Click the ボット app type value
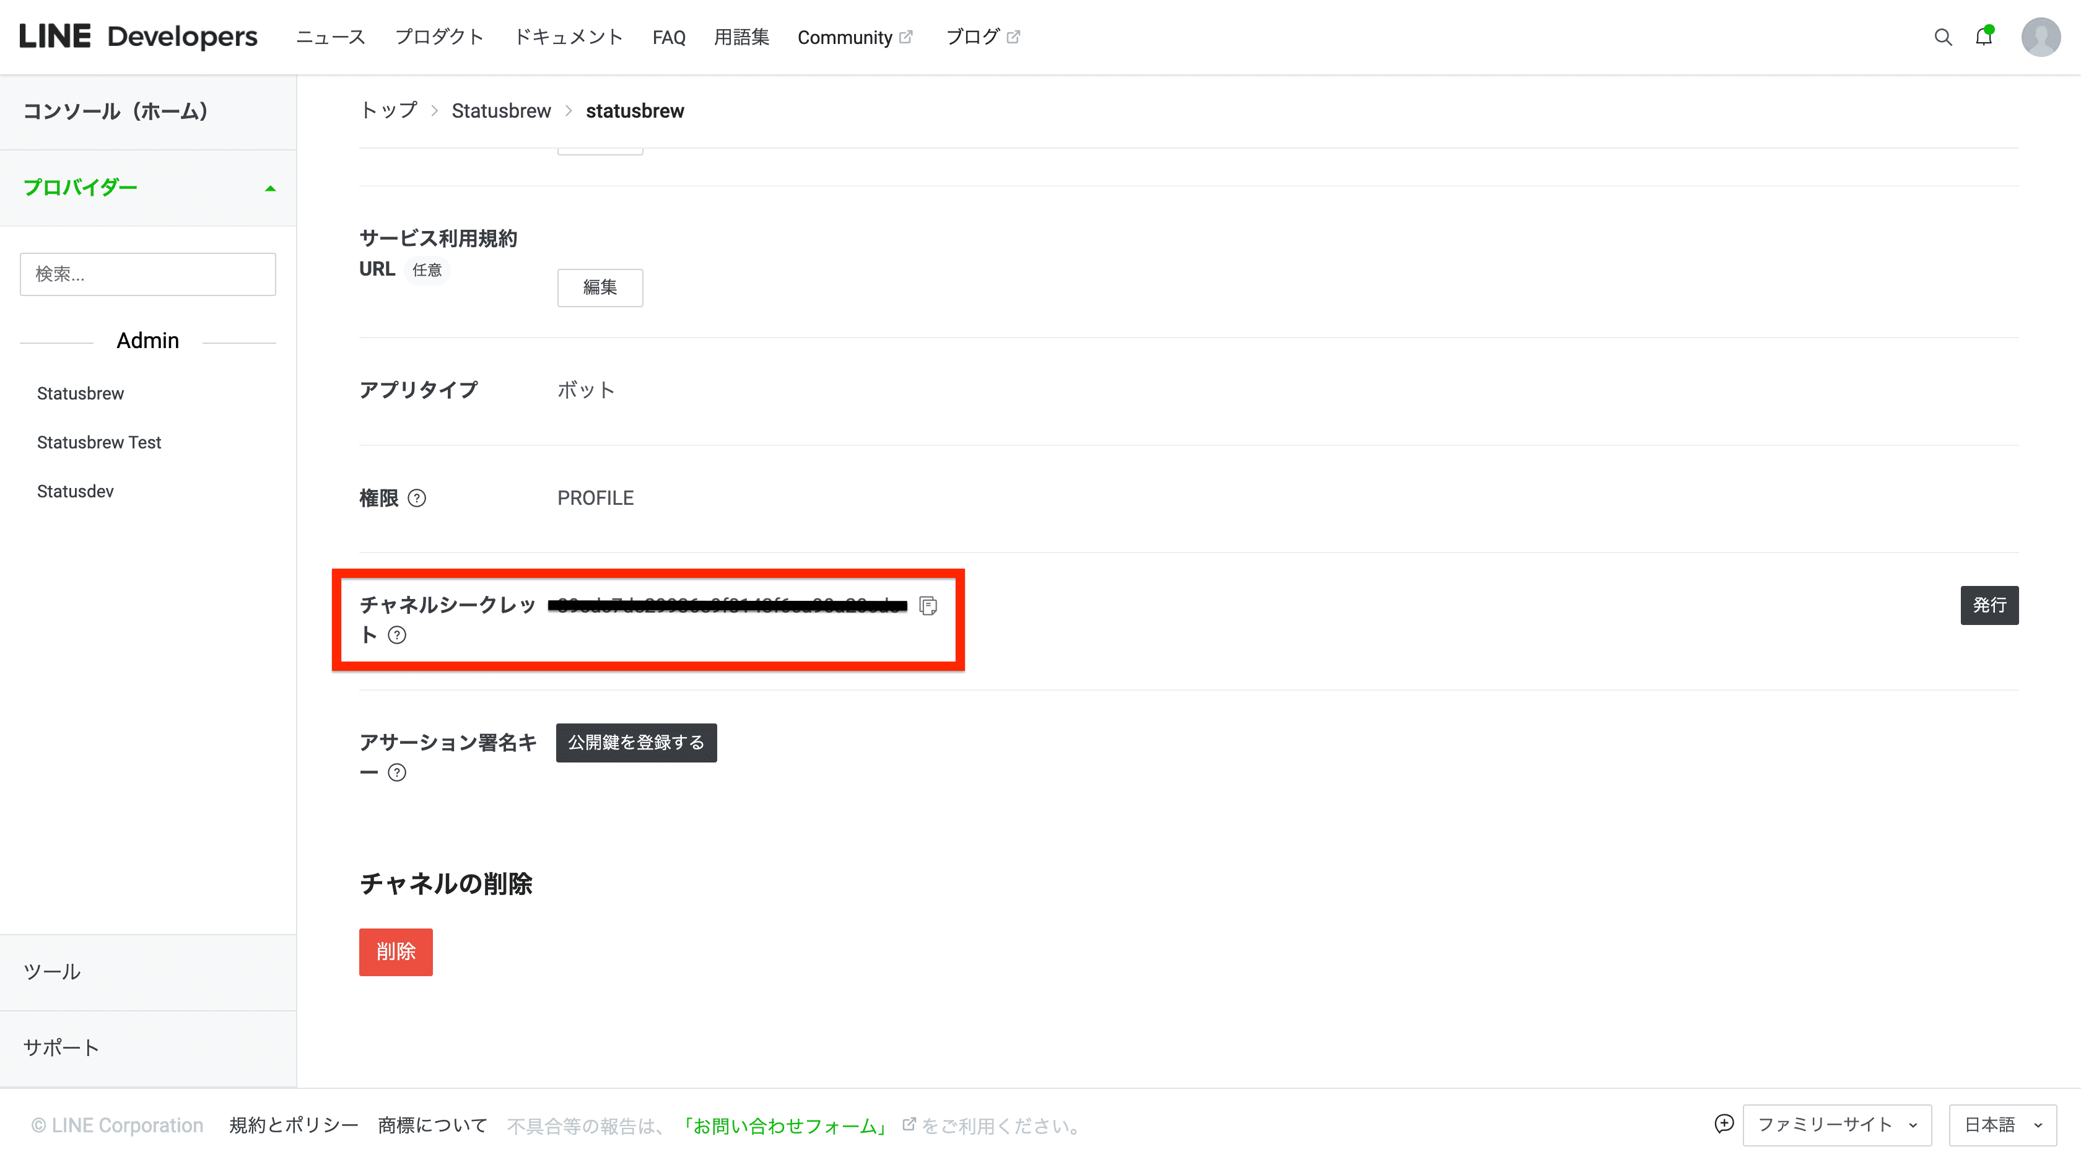This screenshot has width=2081, height=1162. click(587, 390)
